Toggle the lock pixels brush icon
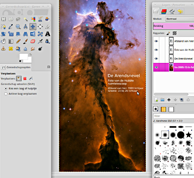The width and height of the screenshot is (194, 178). point(168,33)
